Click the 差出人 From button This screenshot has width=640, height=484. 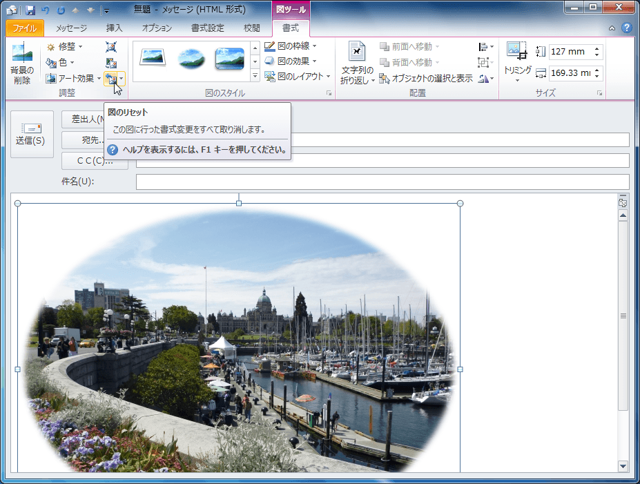(x=84, y=119)
